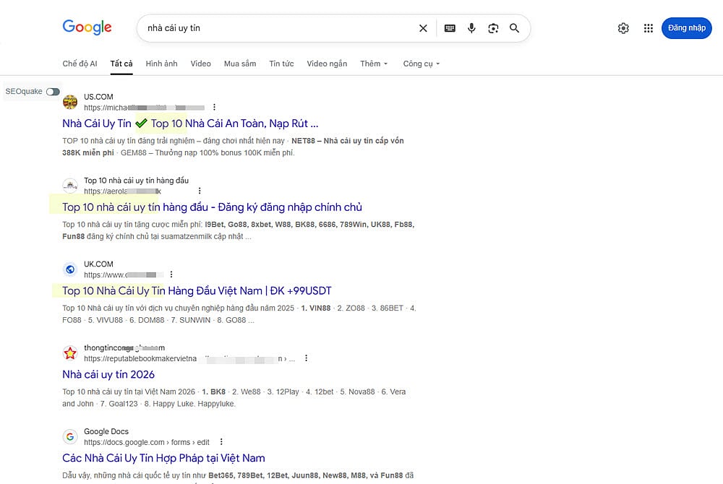Open Top 10 Nhà Cái Hàng Đầu Việt Nam link
Screen dimensions: 723x484
coord(197,291)
